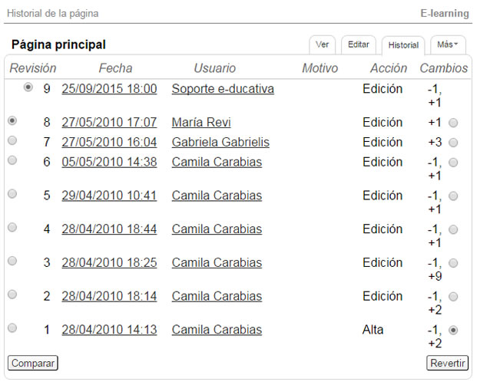Open revision dated 05/05/2010 14:38

click(109, 162)
